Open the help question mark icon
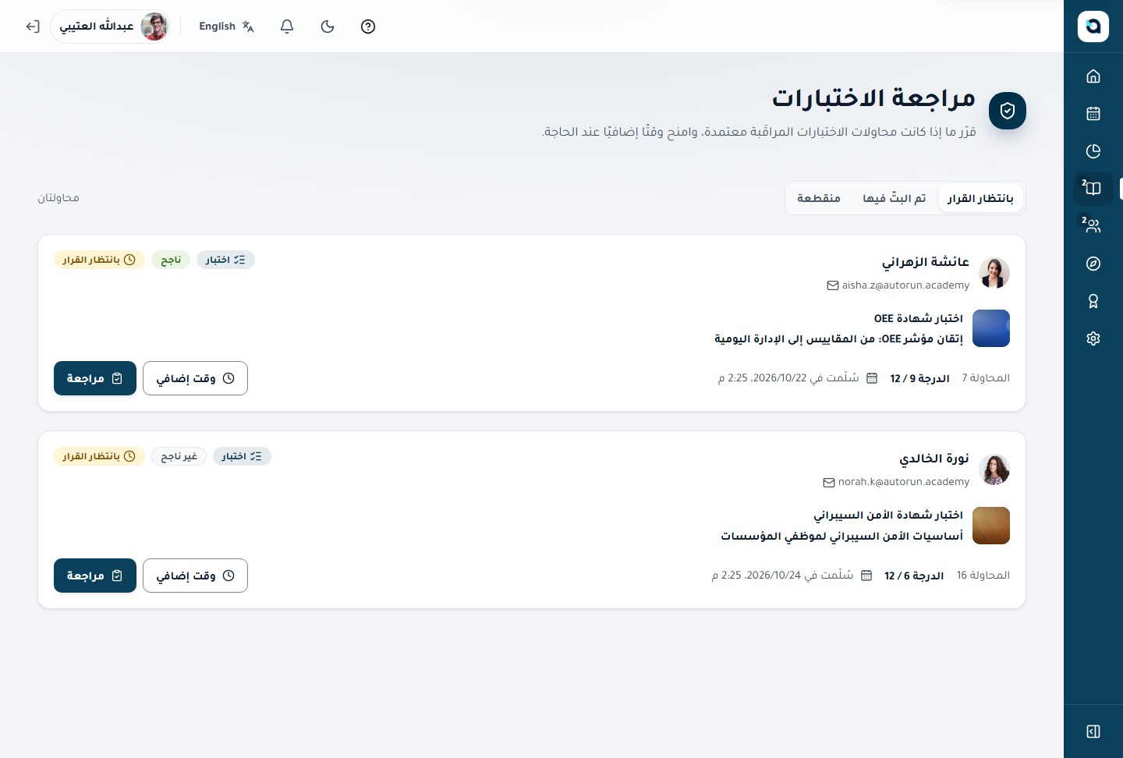 tap(368, 27)
